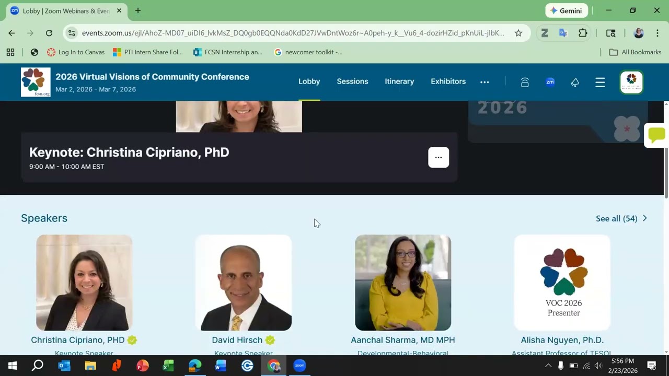The height and width of the screenshot is (376, 669).
Task: Open the Windows Start menu
Action: pyautogui.click(x=13, y=366)
